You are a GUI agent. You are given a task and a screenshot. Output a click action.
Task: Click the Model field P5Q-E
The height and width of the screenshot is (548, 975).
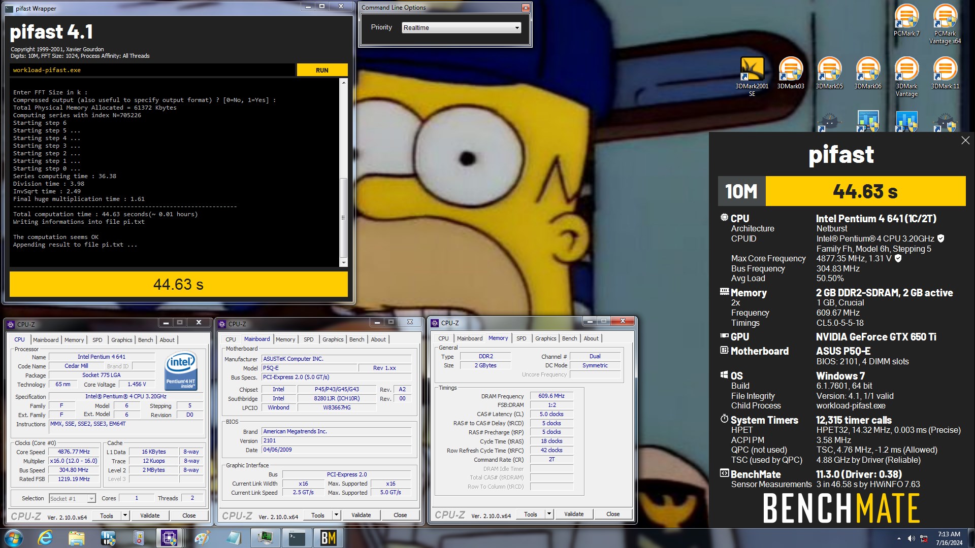tap(309, 368)
